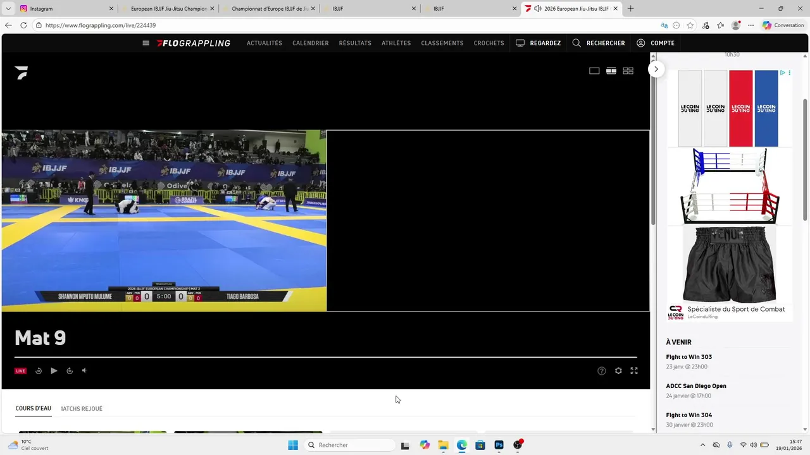Switch to four-stream grid layout view
The height and width of the screenshot is (455, 810).
pyautogui.click(x=628, y=71)
